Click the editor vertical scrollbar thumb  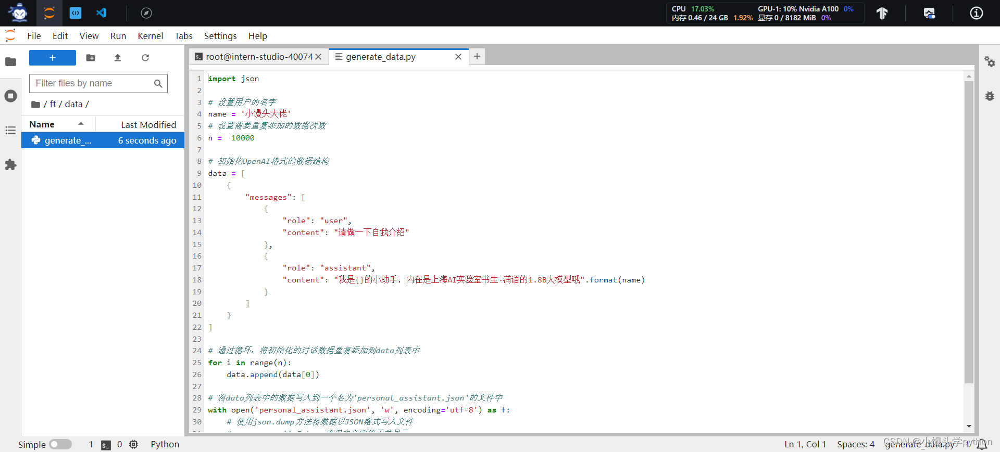pos(969,231)
